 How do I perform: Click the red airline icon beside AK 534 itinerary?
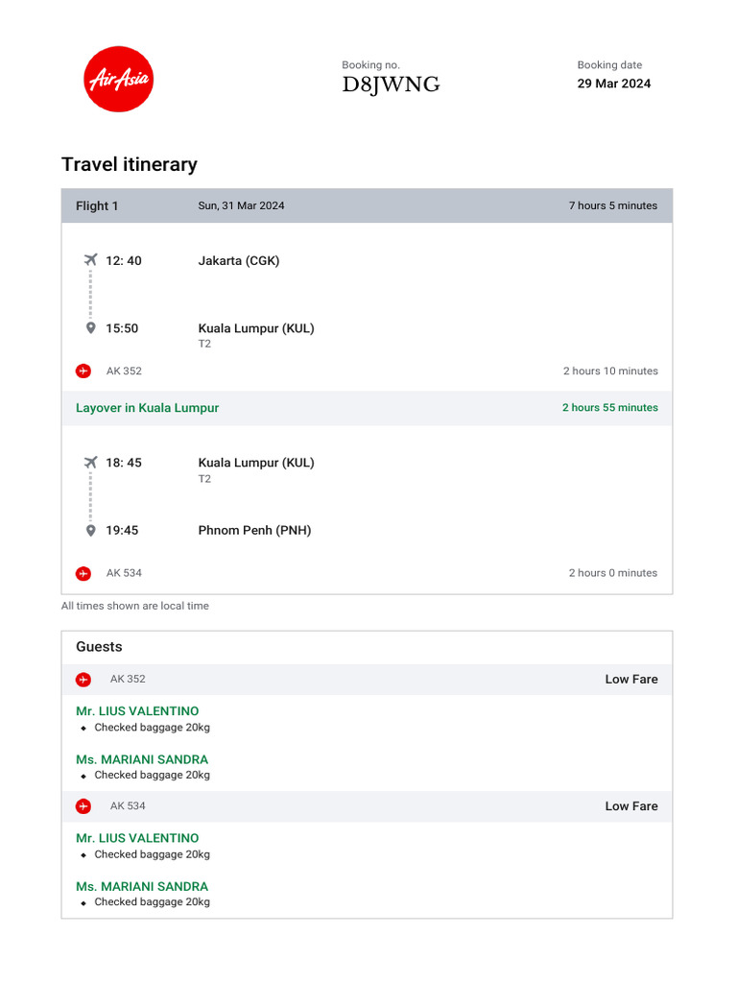click(83, 573)
